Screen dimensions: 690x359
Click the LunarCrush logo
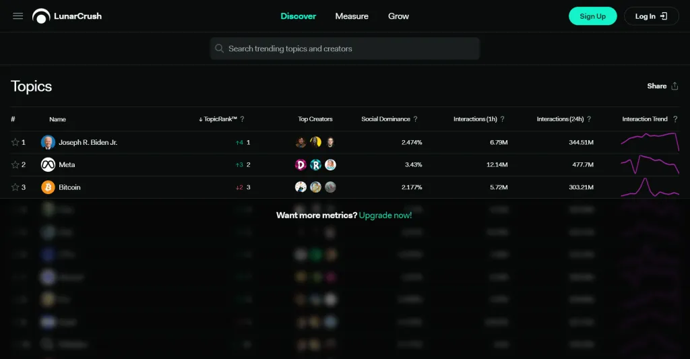tap(67, 16)
